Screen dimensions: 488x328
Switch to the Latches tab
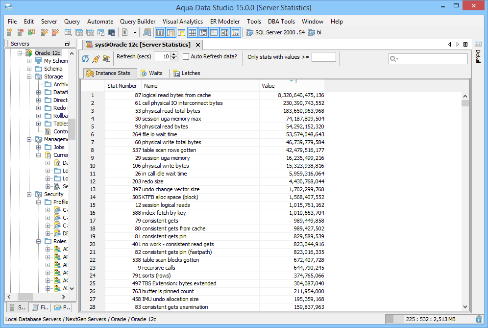pos(187,73)
